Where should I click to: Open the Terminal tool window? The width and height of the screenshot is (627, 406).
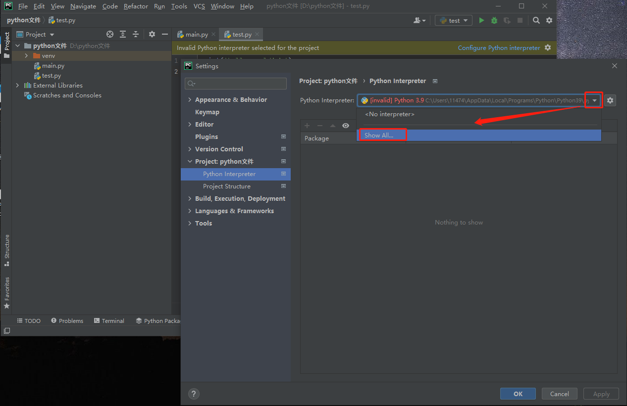click(x=109, y=320)
